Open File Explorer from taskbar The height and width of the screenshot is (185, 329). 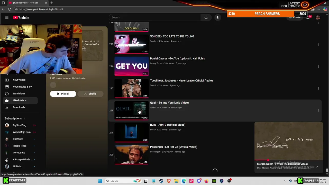(176, 181)
